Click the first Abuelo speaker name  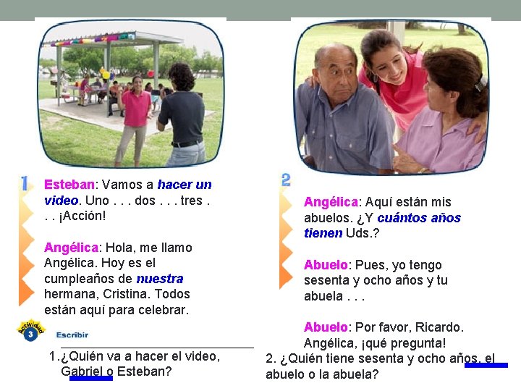(x=326, y=265)
